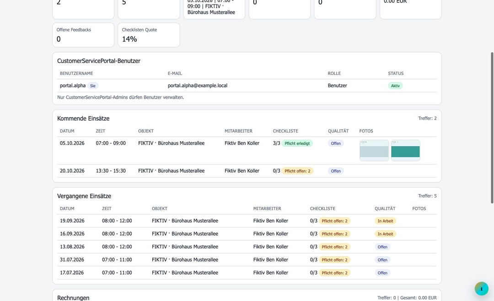Open the round info button
494x301 pixels.
[x=481, y=289]
